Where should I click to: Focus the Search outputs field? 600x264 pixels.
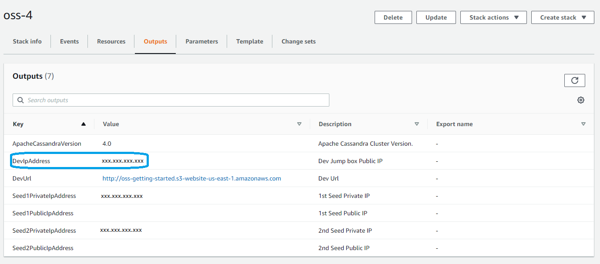point(171,100)
